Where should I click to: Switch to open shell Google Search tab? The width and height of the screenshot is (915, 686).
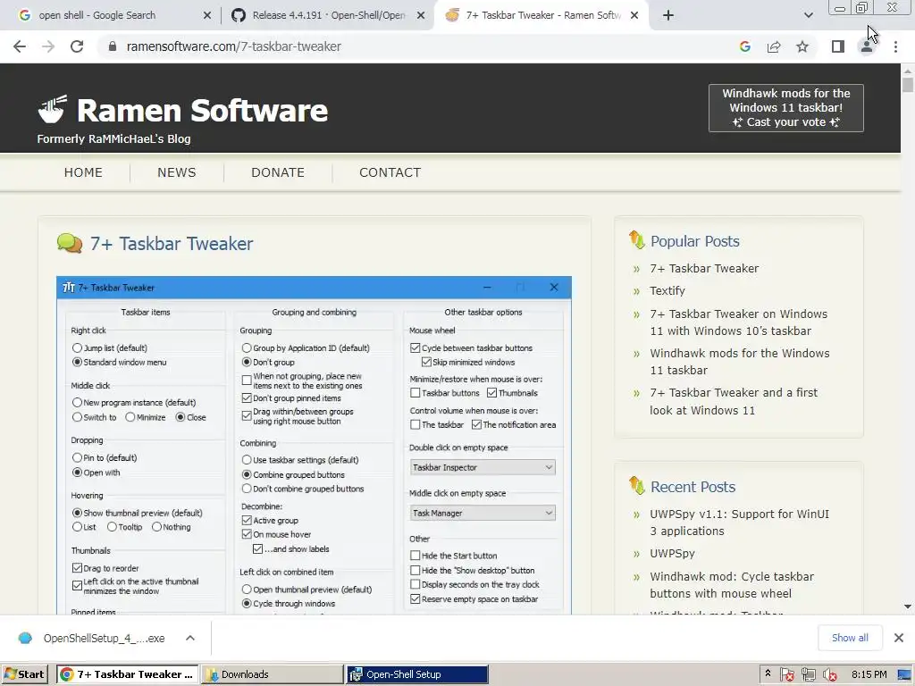coord(109,15)
